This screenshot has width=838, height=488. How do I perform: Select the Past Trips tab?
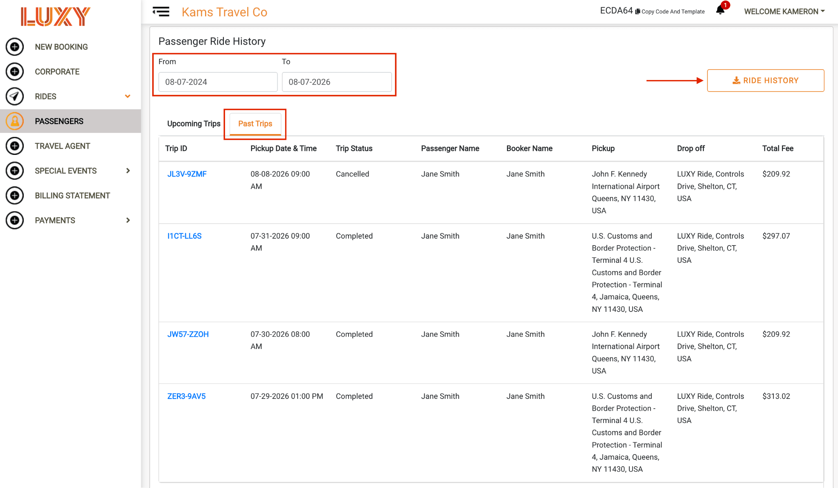255,123
